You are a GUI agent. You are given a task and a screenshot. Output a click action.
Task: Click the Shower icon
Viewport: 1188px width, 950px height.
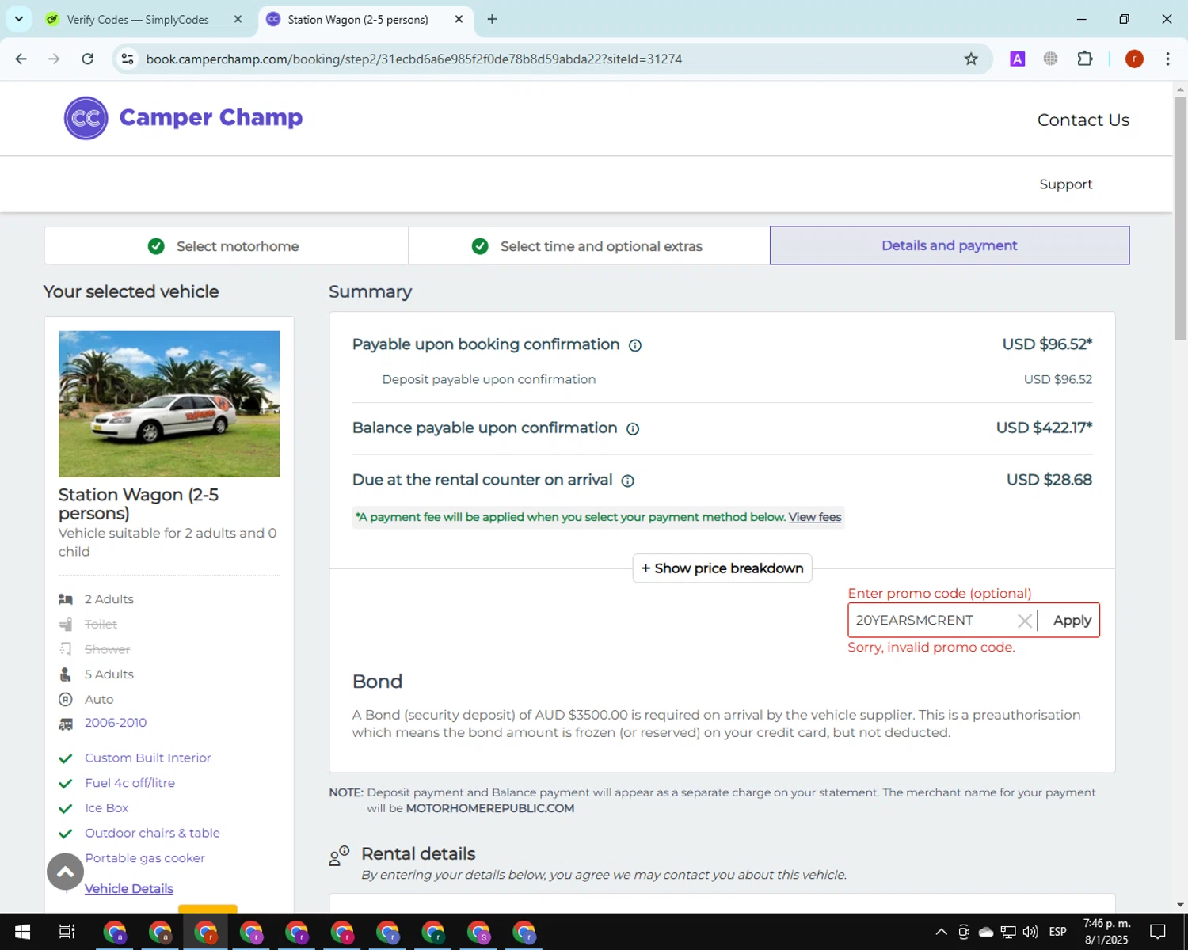pyautogui.click(x=66, y=649)
